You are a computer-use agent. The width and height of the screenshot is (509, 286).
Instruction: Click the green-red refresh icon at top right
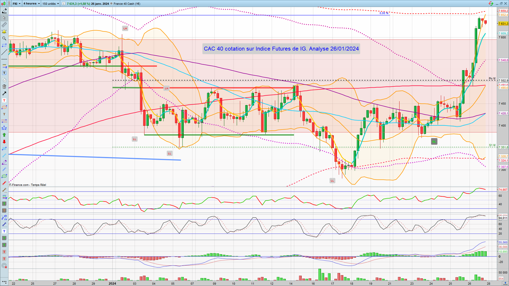tap(491, 3)
